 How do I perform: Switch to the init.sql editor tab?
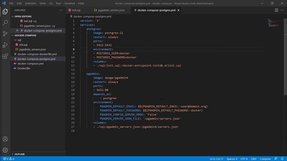76,10
